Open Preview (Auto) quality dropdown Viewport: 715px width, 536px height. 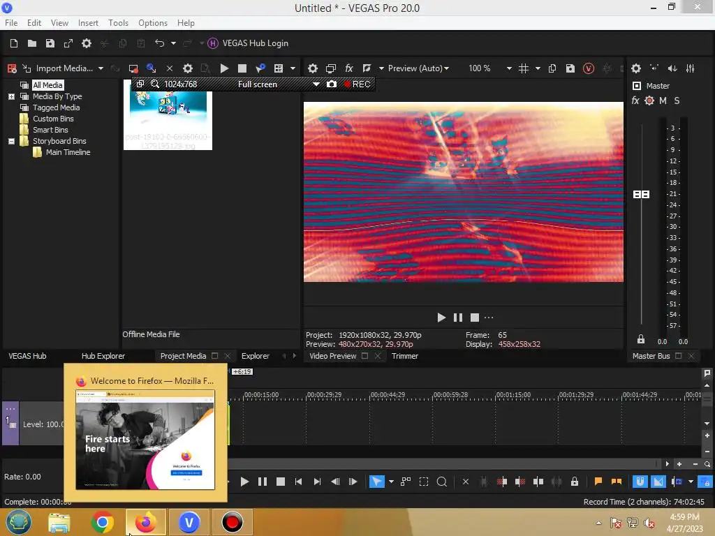tap(418, 68)
